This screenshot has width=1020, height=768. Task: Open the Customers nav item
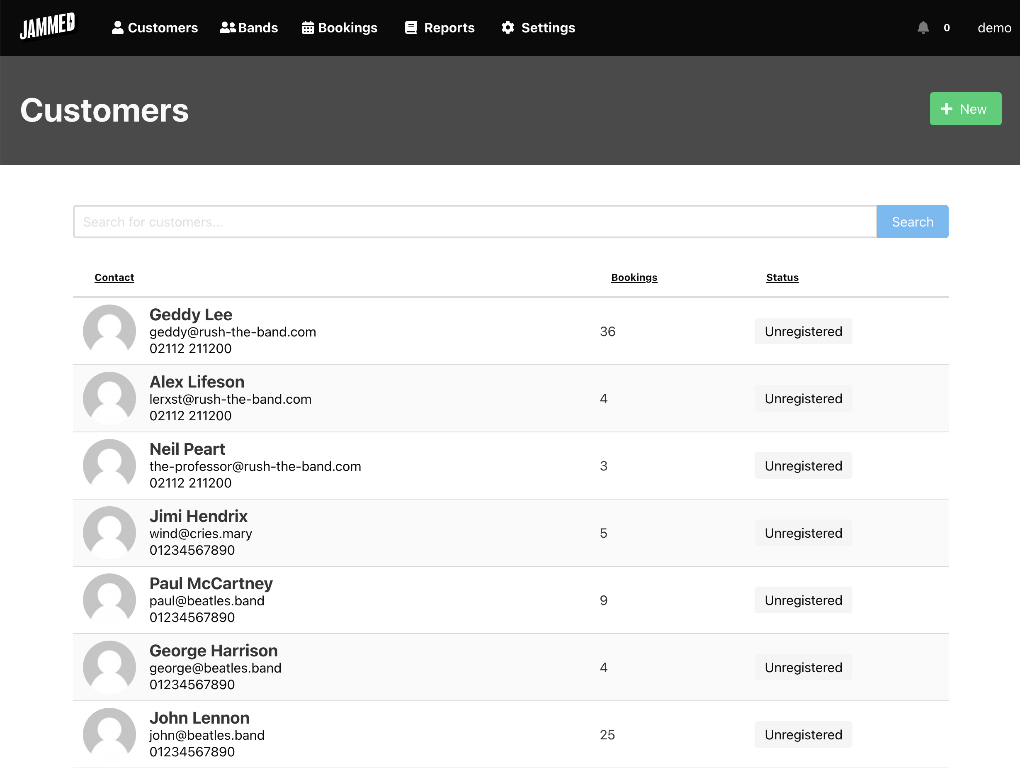click(155, 28)
